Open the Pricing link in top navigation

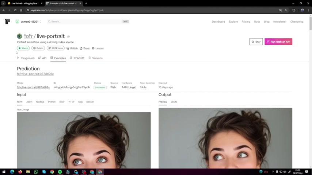click(x=246, y=22)
